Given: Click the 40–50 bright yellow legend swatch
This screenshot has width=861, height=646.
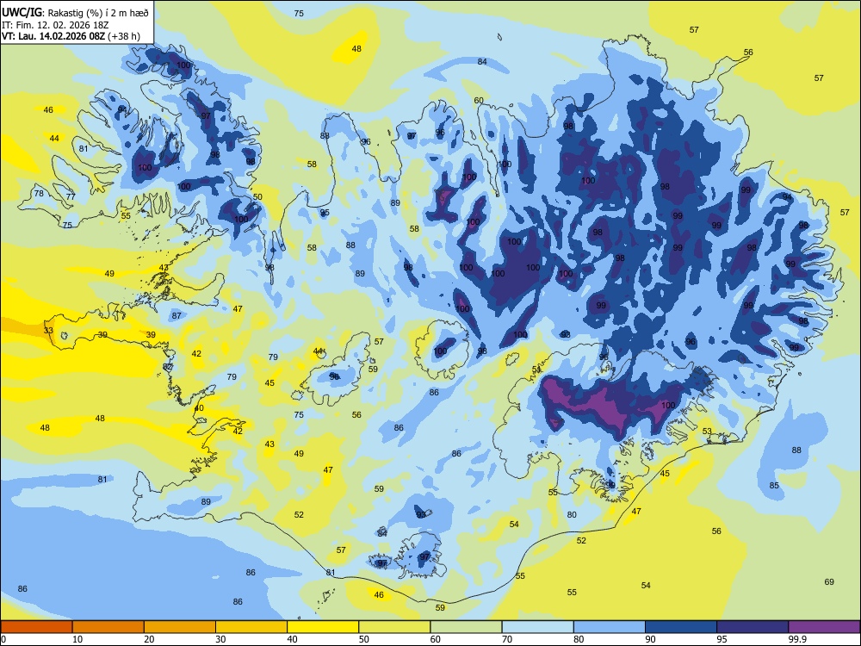Looking at the screenshot, I should pyautogui.click(x=323, y=627).
